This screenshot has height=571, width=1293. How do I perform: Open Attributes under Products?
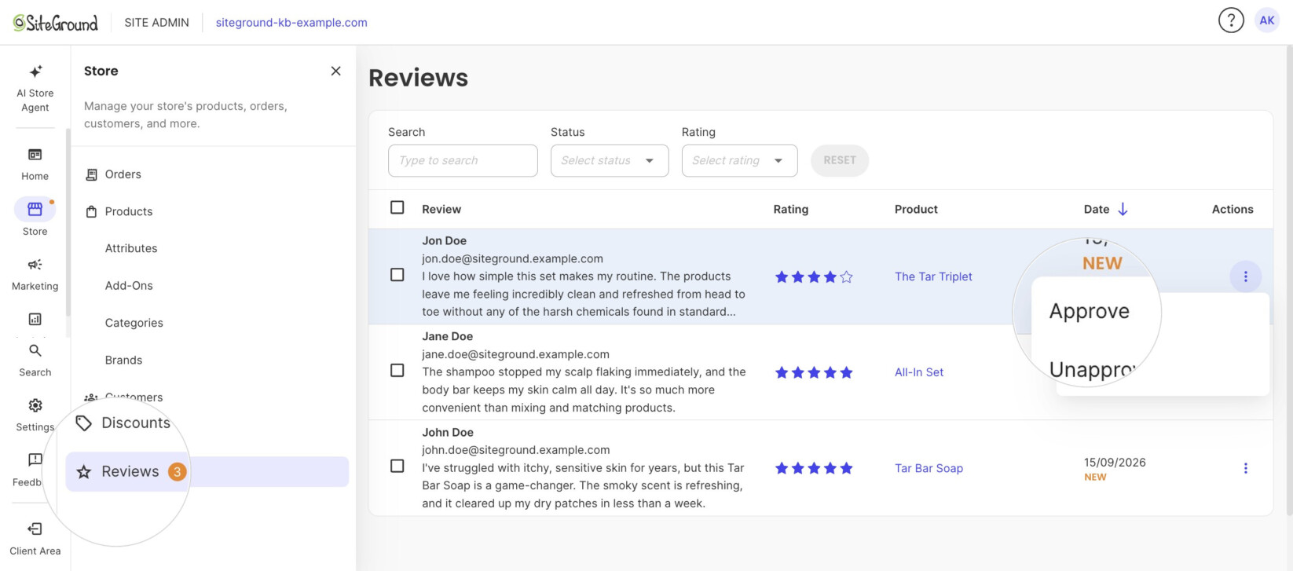[x=131, y=248]
